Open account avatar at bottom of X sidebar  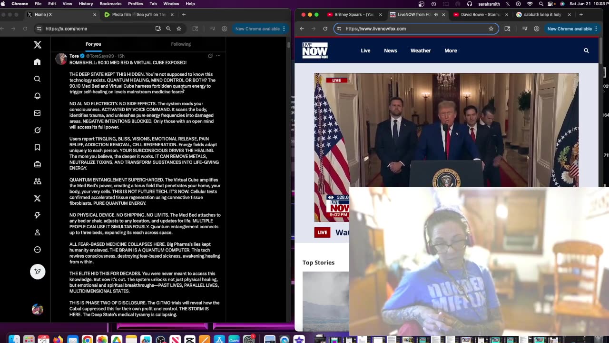(38, 310)
